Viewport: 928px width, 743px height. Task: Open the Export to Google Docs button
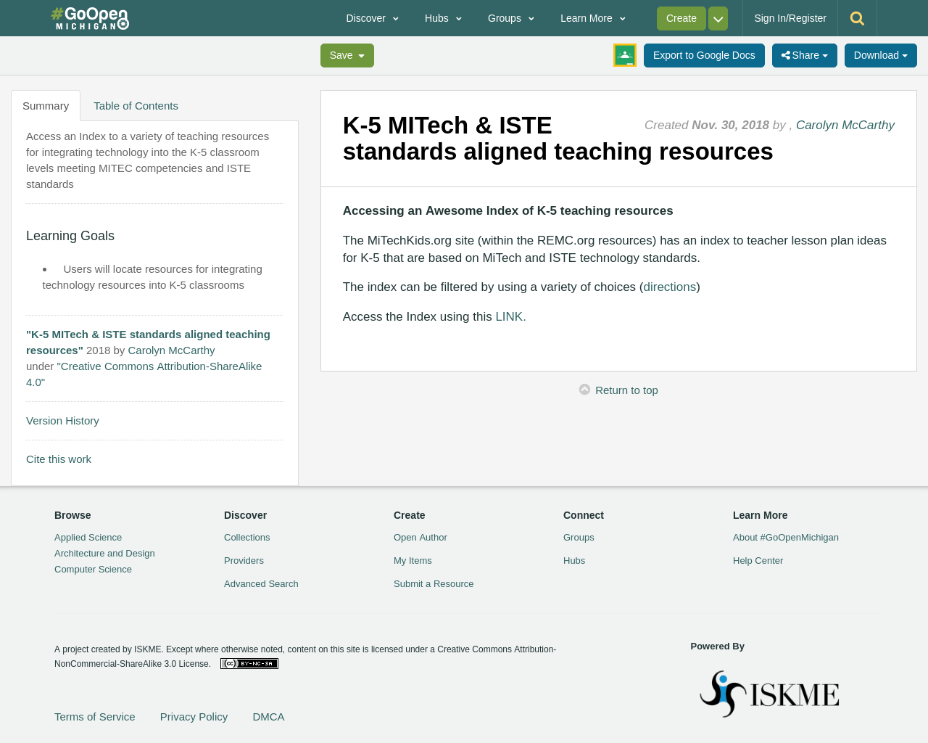click(x=703, y=54)
